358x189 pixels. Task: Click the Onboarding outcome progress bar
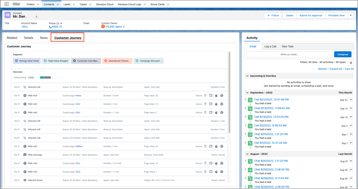pos(50,77)
